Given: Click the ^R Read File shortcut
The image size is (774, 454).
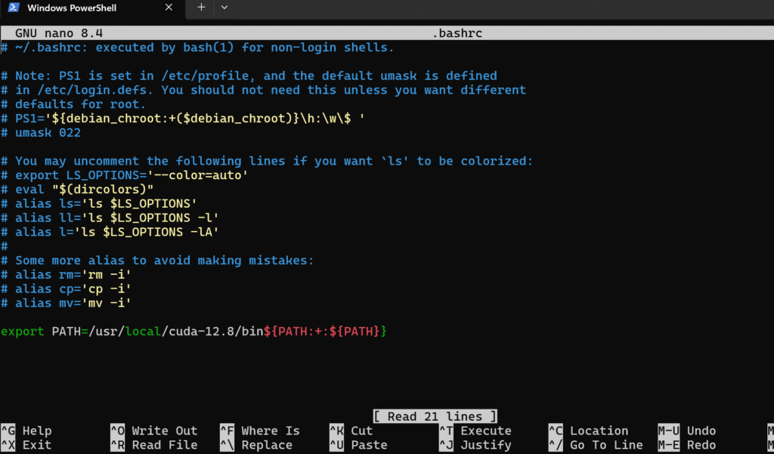Looking at the screenshot, I should 154,445.
